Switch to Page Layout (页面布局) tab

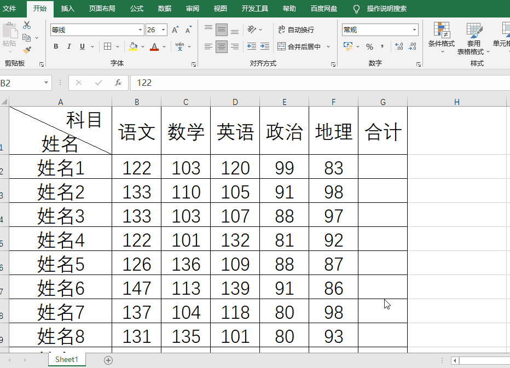pos(102,8)
